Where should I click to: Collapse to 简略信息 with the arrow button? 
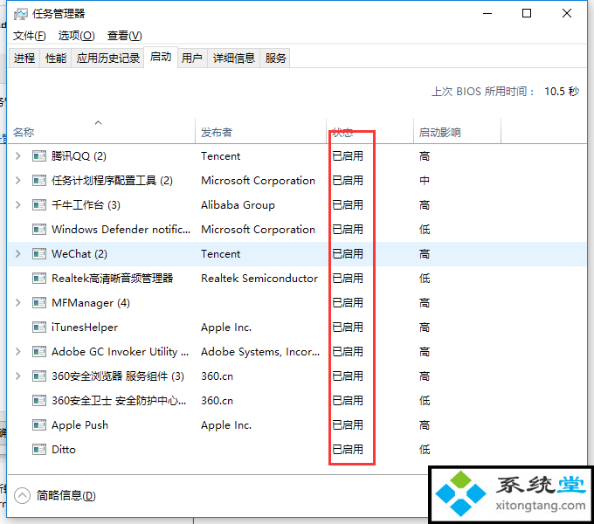pos(22,495)
